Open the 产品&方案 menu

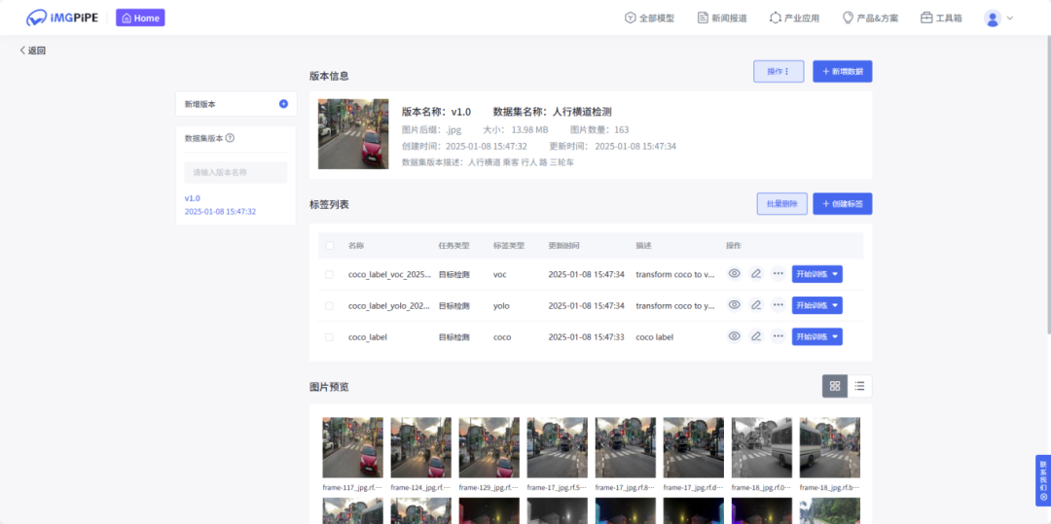tap(870, 18)
